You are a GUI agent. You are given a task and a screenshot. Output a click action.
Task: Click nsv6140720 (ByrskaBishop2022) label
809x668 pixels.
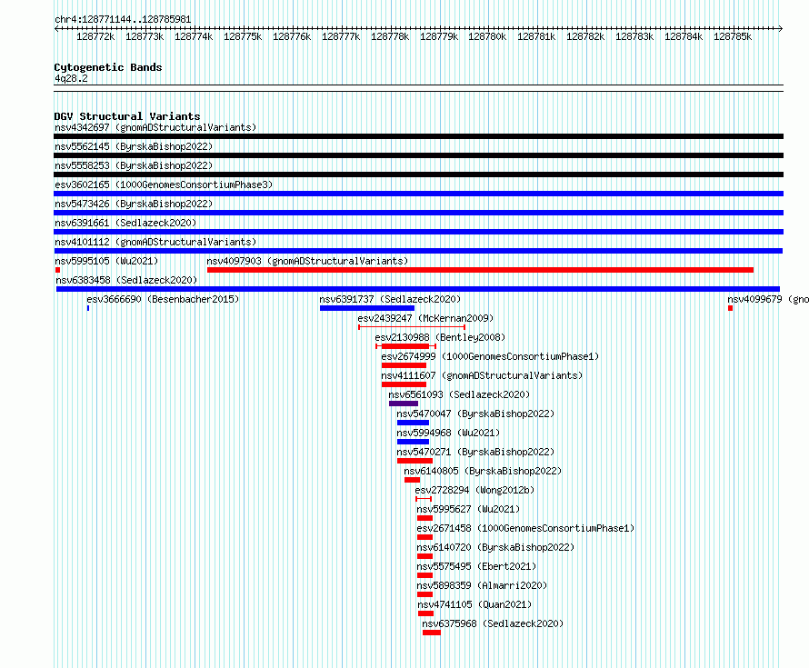495,547
